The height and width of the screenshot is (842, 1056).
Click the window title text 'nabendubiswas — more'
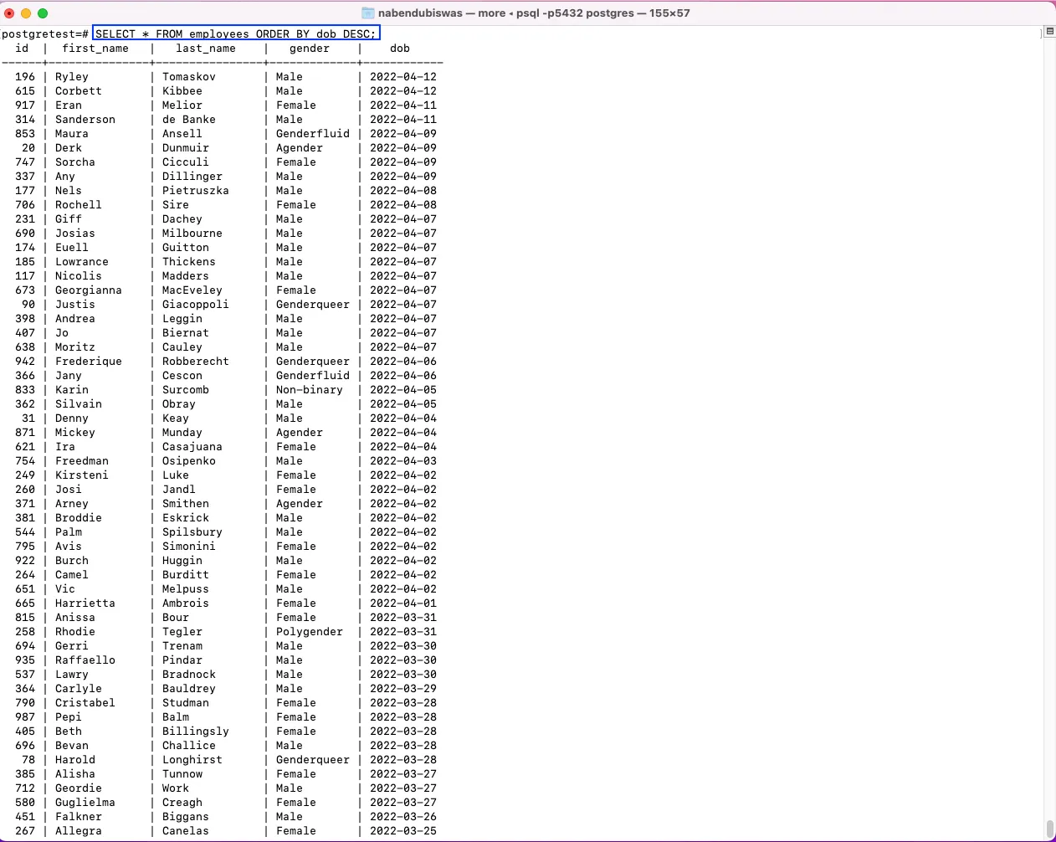[441, 13]
